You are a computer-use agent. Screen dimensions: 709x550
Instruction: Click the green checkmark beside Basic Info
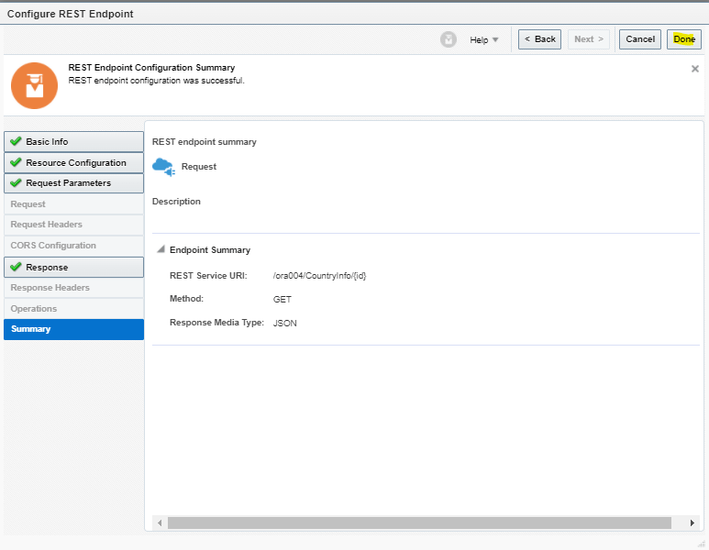(16, 142)
